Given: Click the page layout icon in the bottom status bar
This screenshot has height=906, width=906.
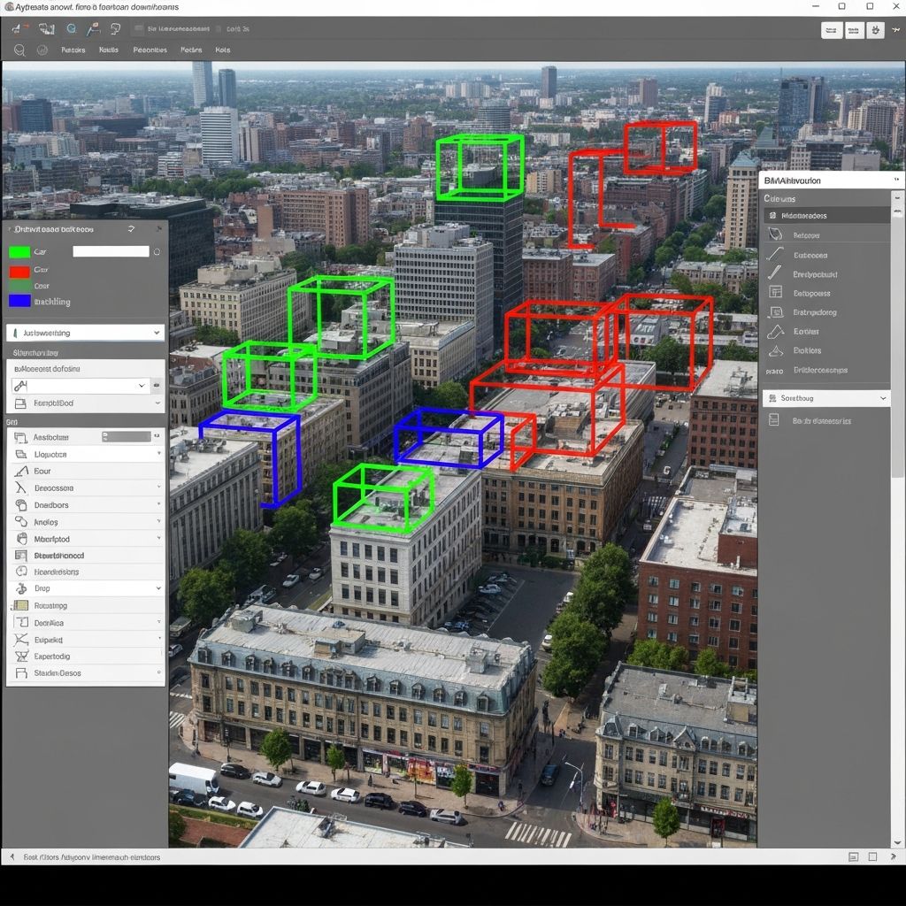Looking at the screenshot, I should [855, 856].
